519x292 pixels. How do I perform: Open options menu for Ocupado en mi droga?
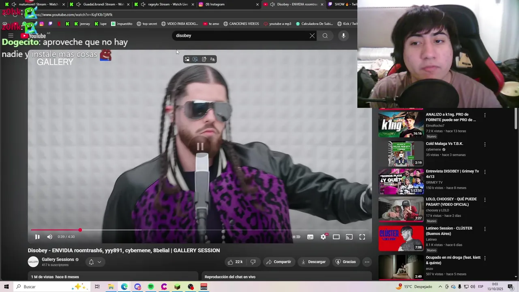pos(485,258)
